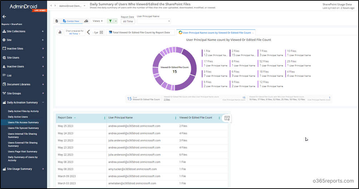
Task: Open Daily Active Files by Activity report
Action: click(23, 111)
